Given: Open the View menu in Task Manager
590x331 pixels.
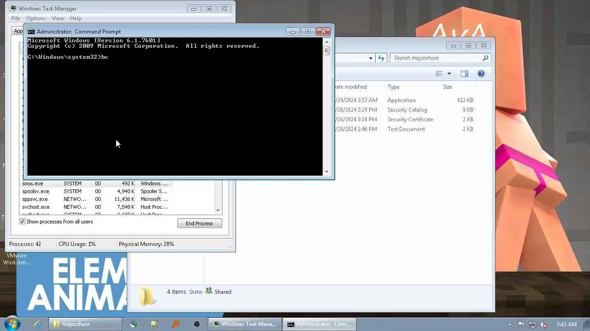Looking at the screenshot, I should tap(58, 18).
